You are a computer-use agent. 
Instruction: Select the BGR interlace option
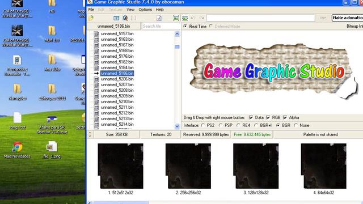pos(278,125)
